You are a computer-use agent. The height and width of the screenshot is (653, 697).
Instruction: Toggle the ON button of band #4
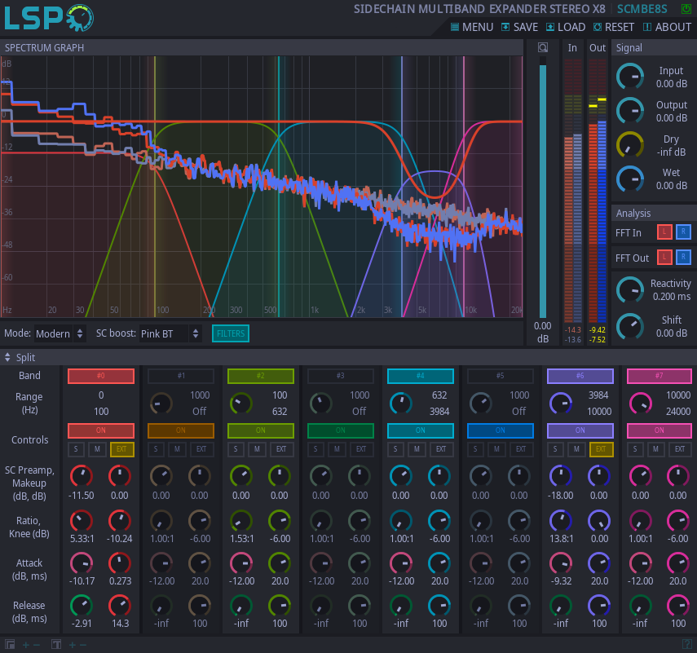421,430
